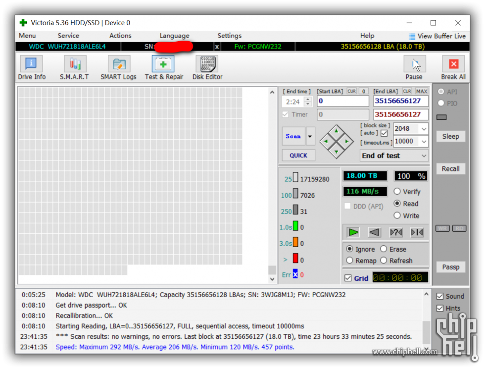
Task: Click CUR button beside End LBA
Action: pos(407,91)
